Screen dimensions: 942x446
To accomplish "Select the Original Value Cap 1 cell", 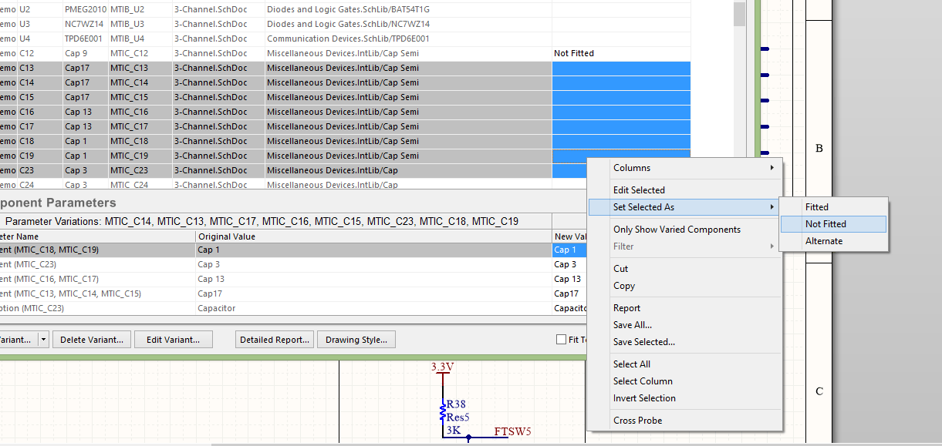I will 373,250.
